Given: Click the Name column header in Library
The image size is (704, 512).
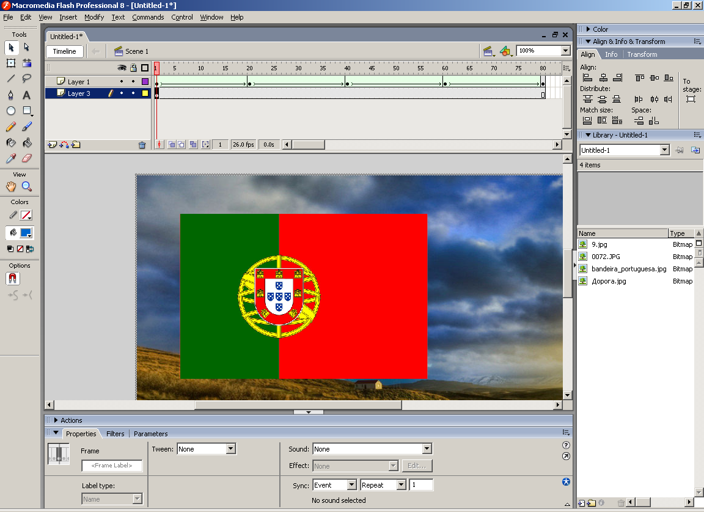Looking at the screenshot, I should pyautogui.click(x=622, y=233).
